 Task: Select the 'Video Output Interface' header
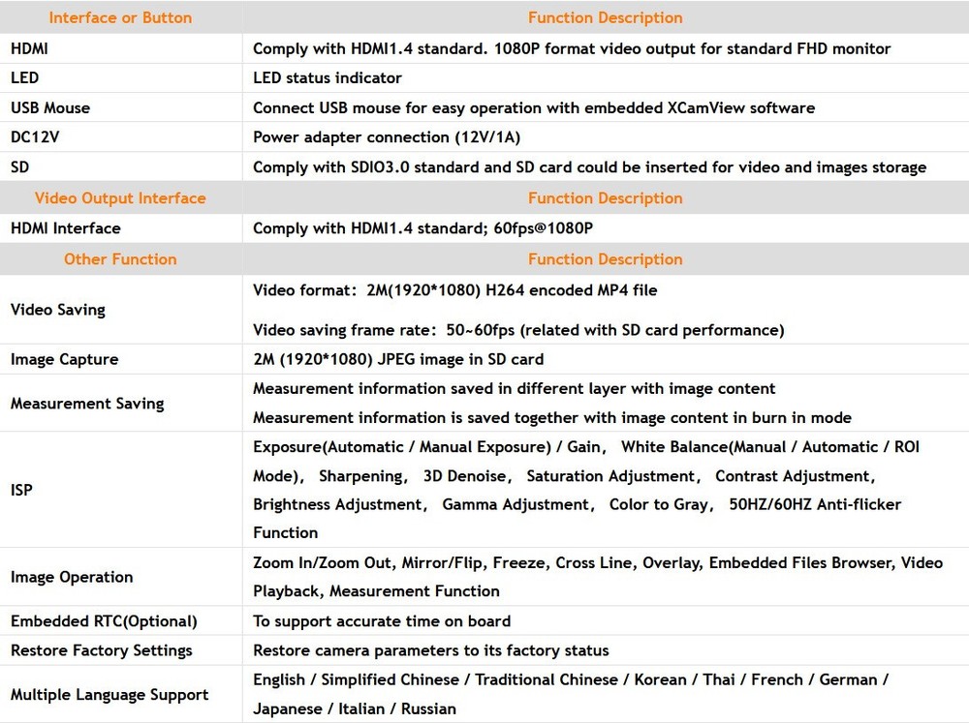[120, 197]
